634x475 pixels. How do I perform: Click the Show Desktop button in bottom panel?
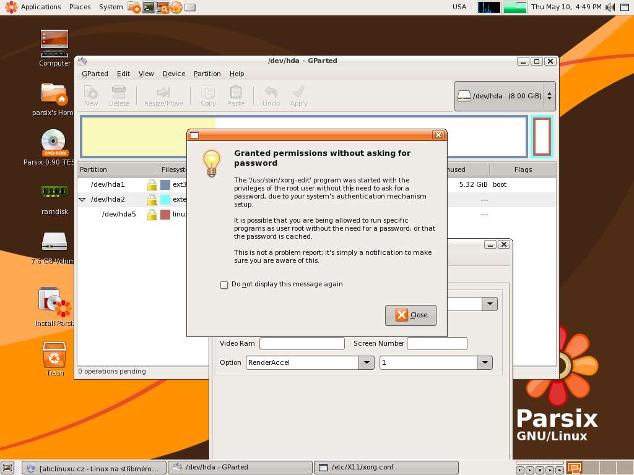click(7, 468)
